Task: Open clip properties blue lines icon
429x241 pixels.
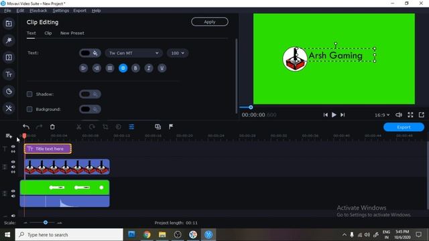Action: tap(131, 127)
